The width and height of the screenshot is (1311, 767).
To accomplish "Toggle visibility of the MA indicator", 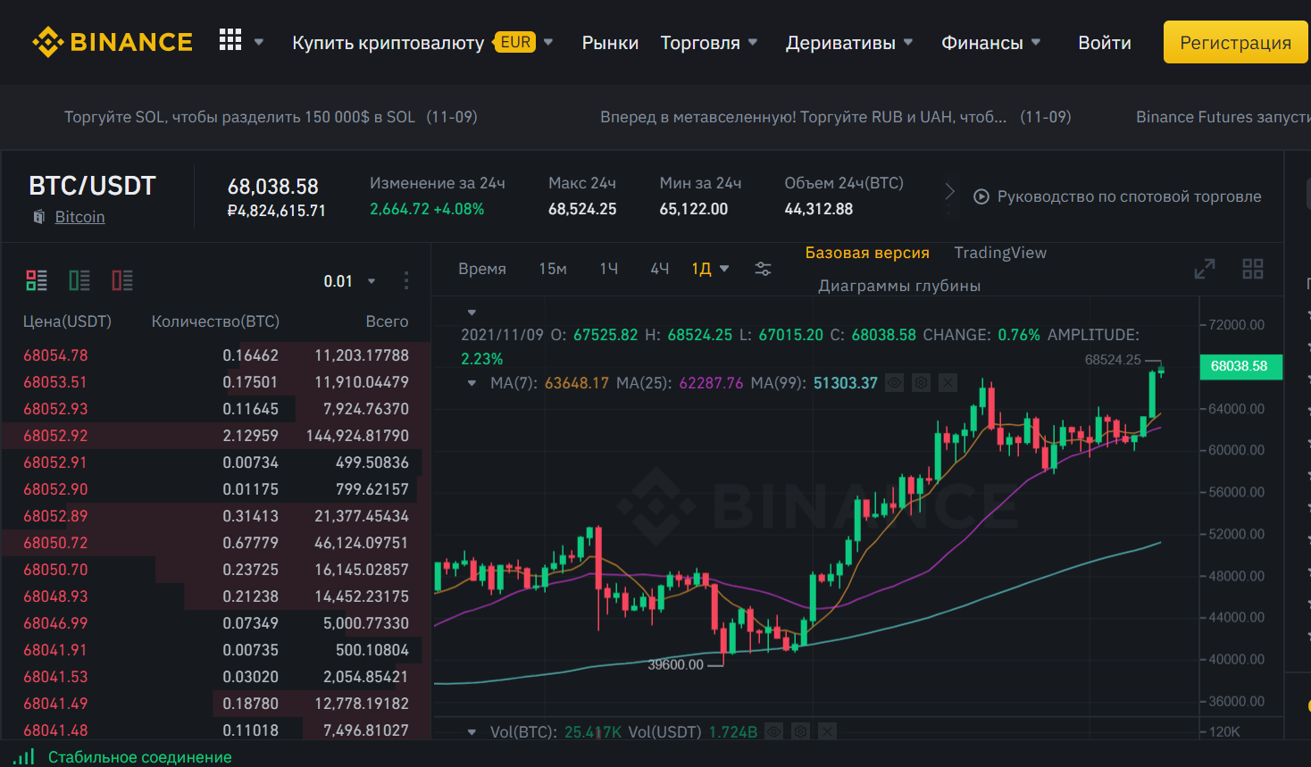I will point(894,382).
